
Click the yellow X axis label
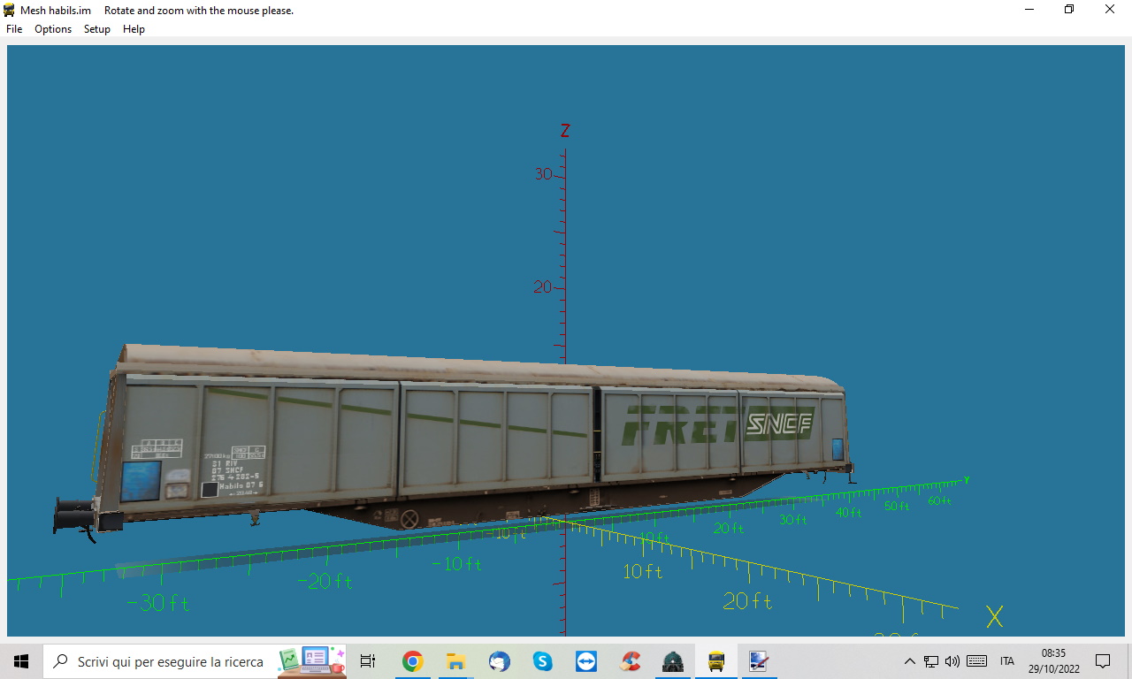[x=995, y=617]
